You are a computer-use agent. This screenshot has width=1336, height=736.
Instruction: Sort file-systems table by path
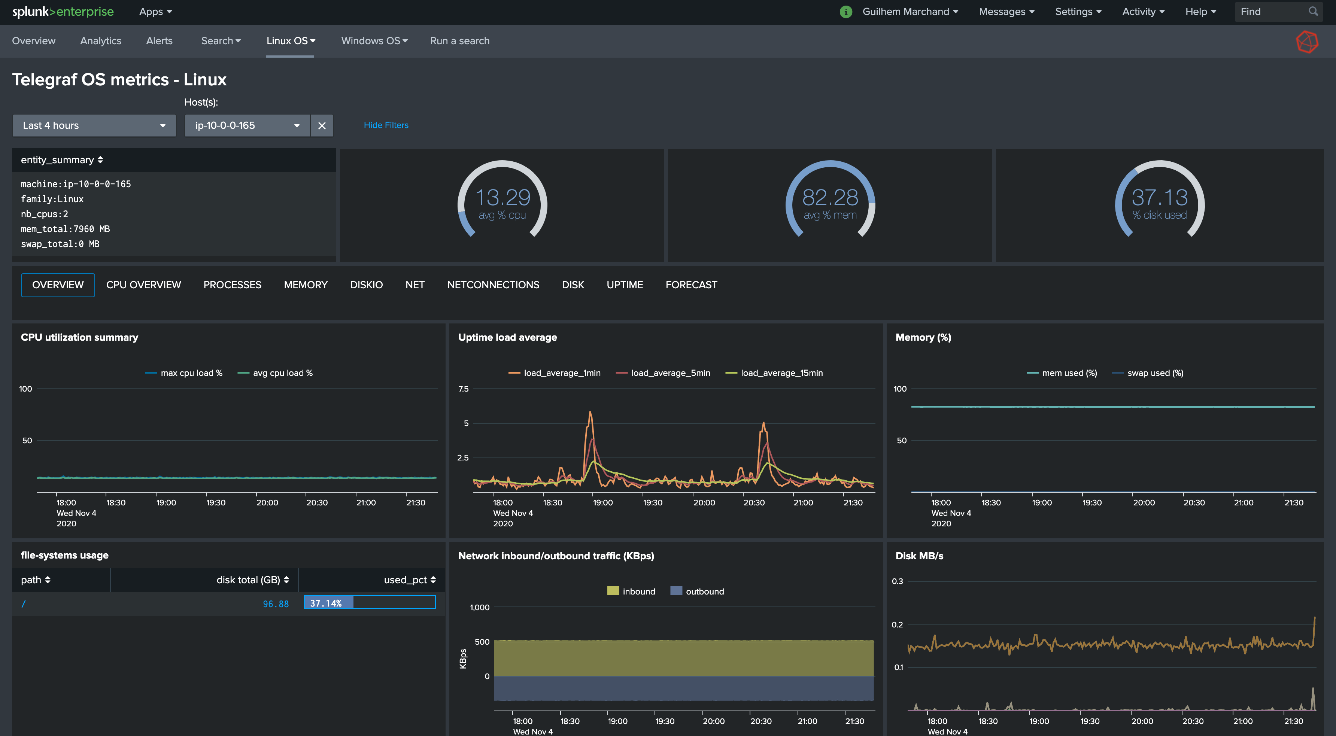[48, 580]
